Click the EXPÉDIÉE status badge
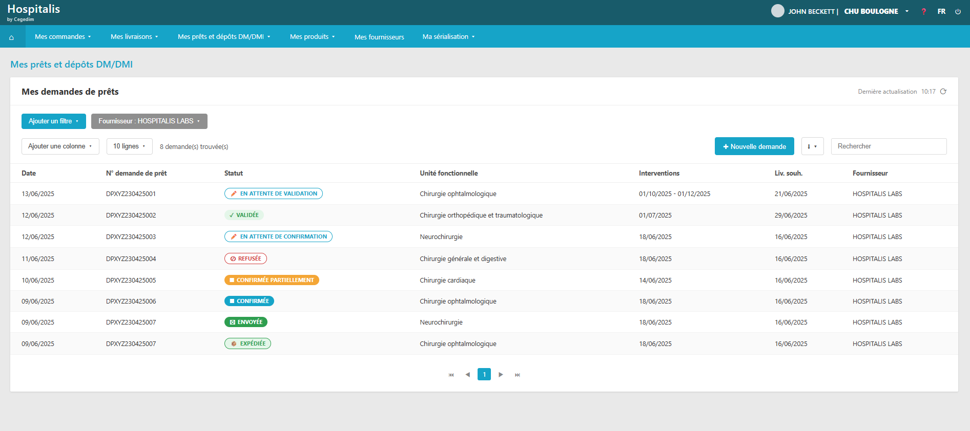The height and width of the screenshot is (431, 970). [x=247, y=343]
